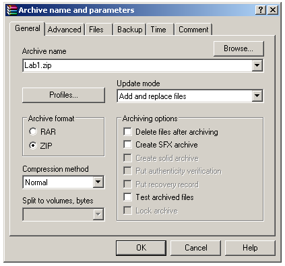The height and width of the screenshot is (266, 285).
Task: Enable Delete files after archiving
Action: 127,132
